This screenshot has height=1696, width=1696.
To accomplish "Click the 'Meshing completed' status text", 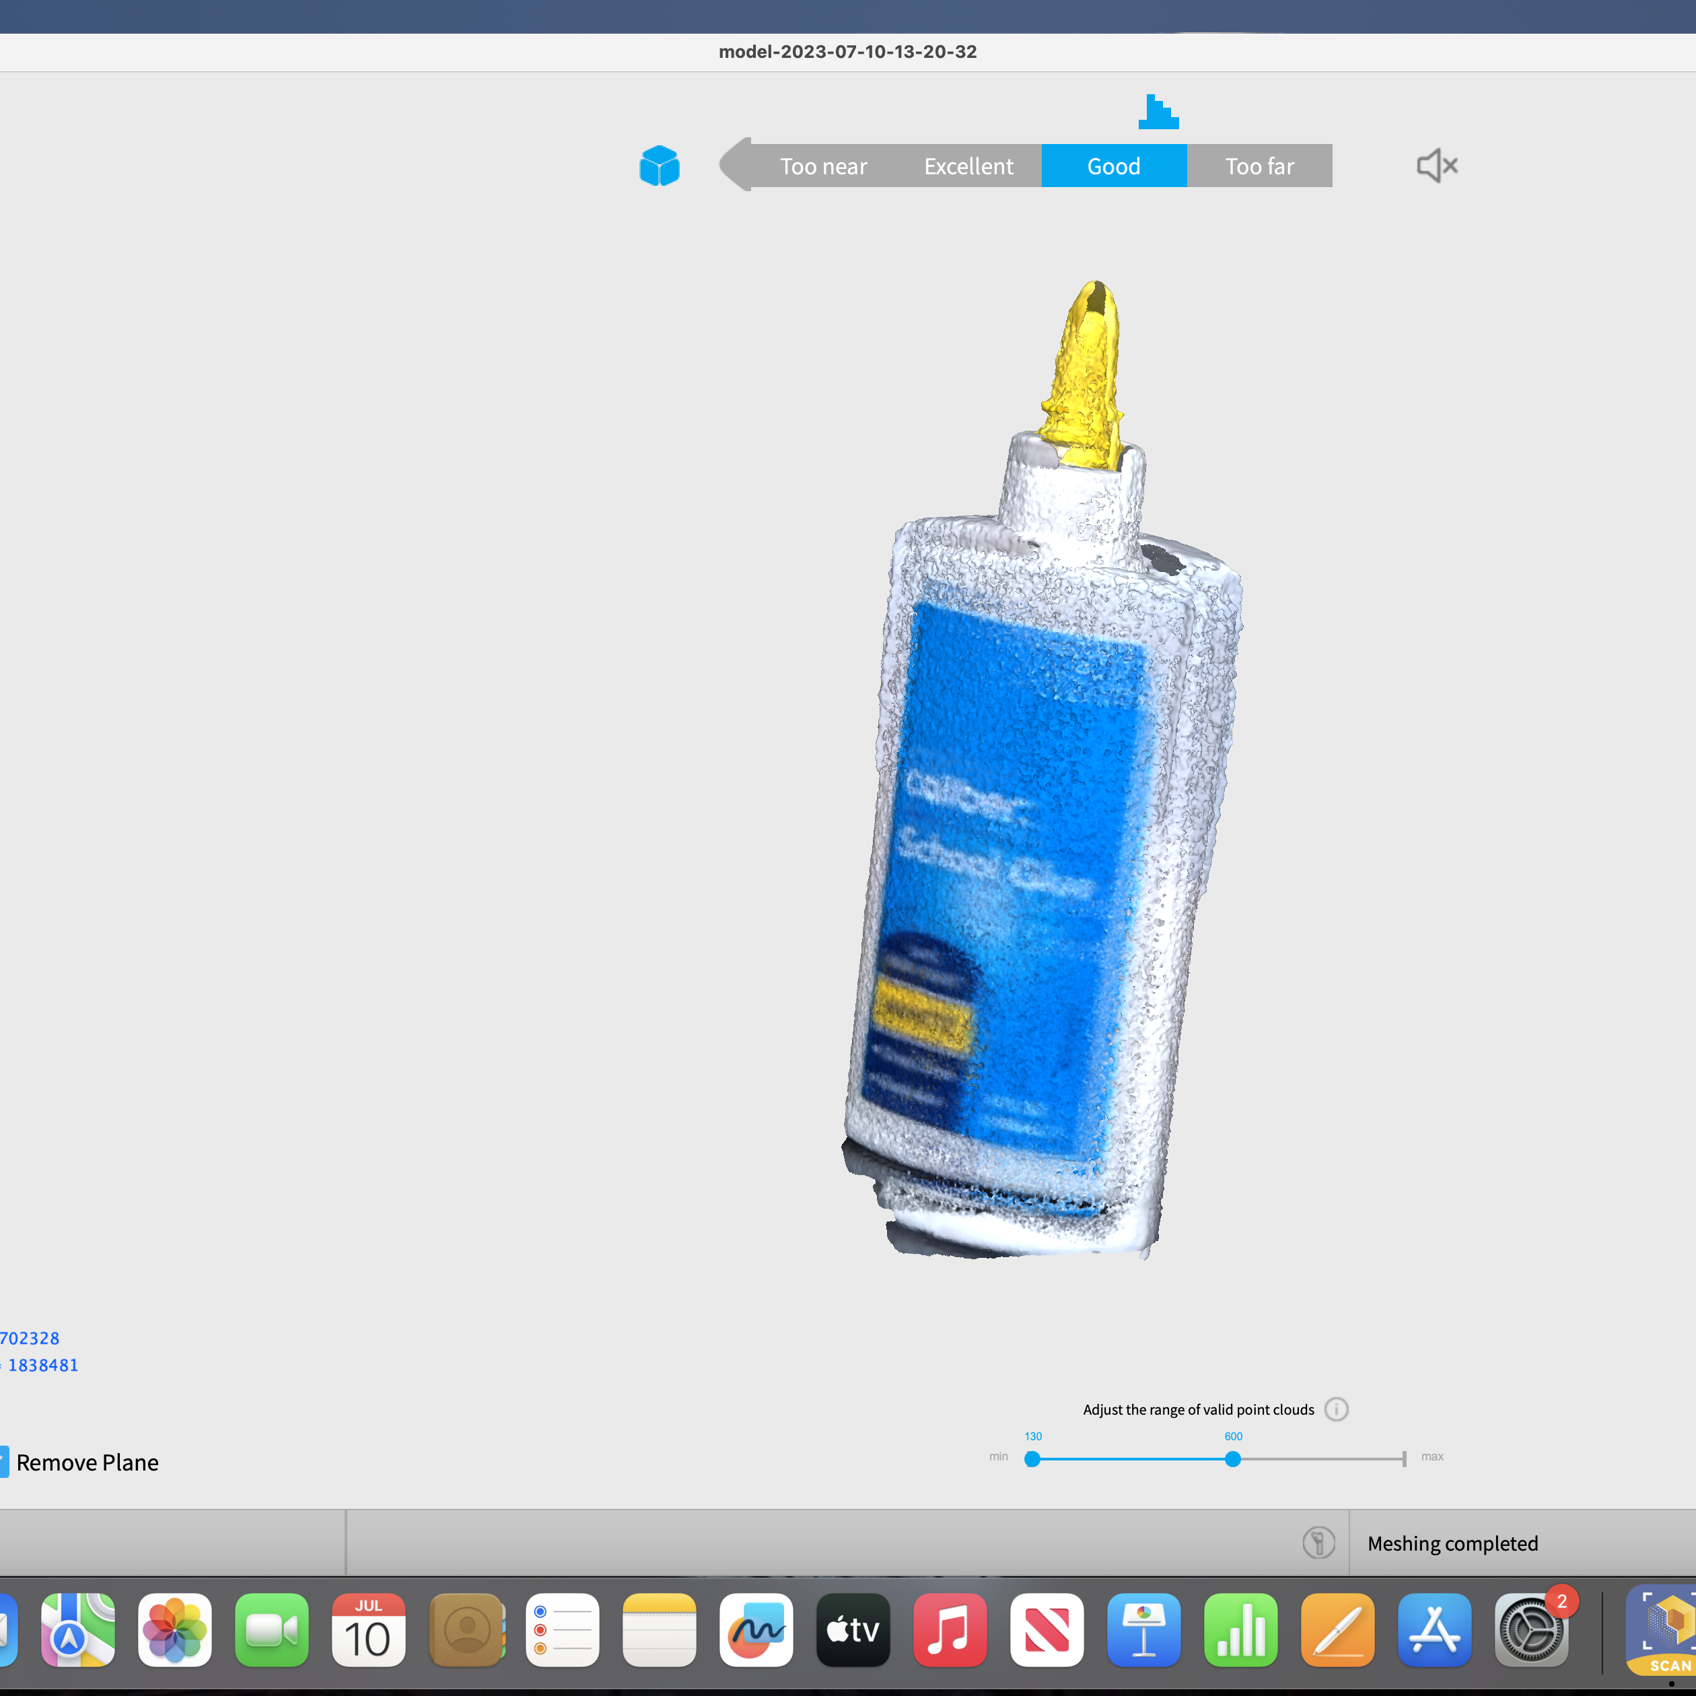I will 1452,1543.
